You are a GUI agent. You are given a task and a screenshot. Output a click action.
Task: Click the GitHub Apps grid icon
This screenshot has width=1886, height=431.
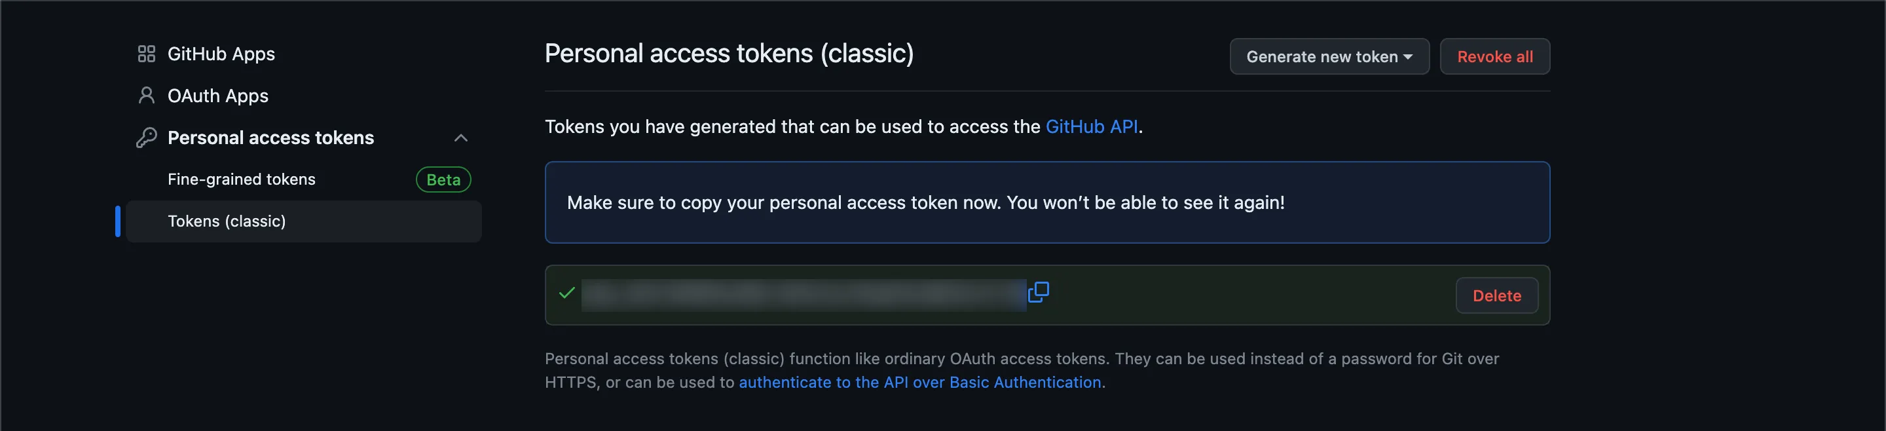click(147, 54)
